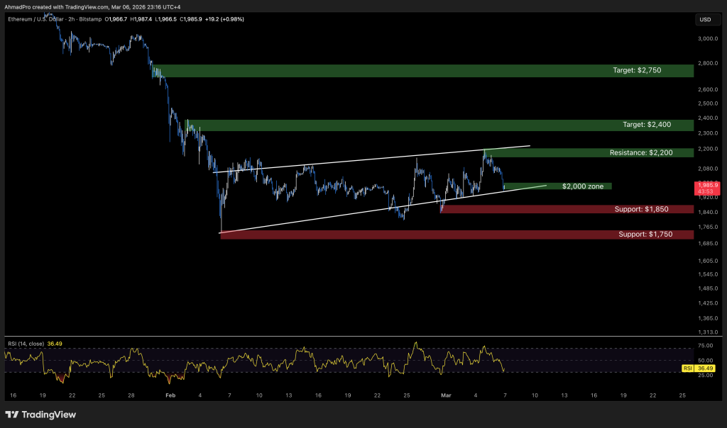Click the closing price value C1,985.9
The width and height of the screenshot is (727, 428).
coord(187,19)
